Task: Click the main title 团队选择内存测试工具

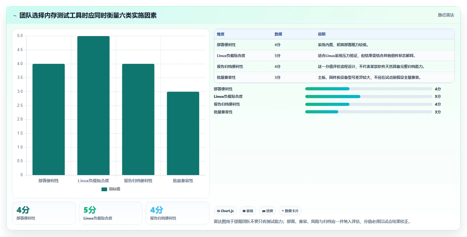Action: coord(88,15)
